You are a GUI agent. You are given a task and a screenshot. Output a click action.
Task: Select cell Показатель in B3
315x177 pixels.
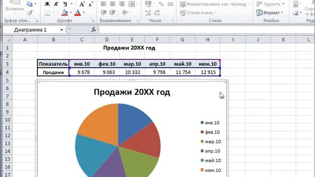point(53,64)
